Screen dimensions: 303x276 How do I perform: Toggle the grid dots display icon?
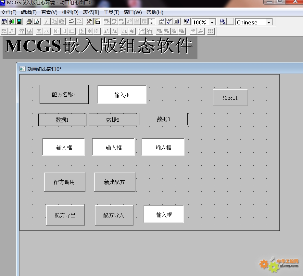pyautogui.click(x=152, y=21)
